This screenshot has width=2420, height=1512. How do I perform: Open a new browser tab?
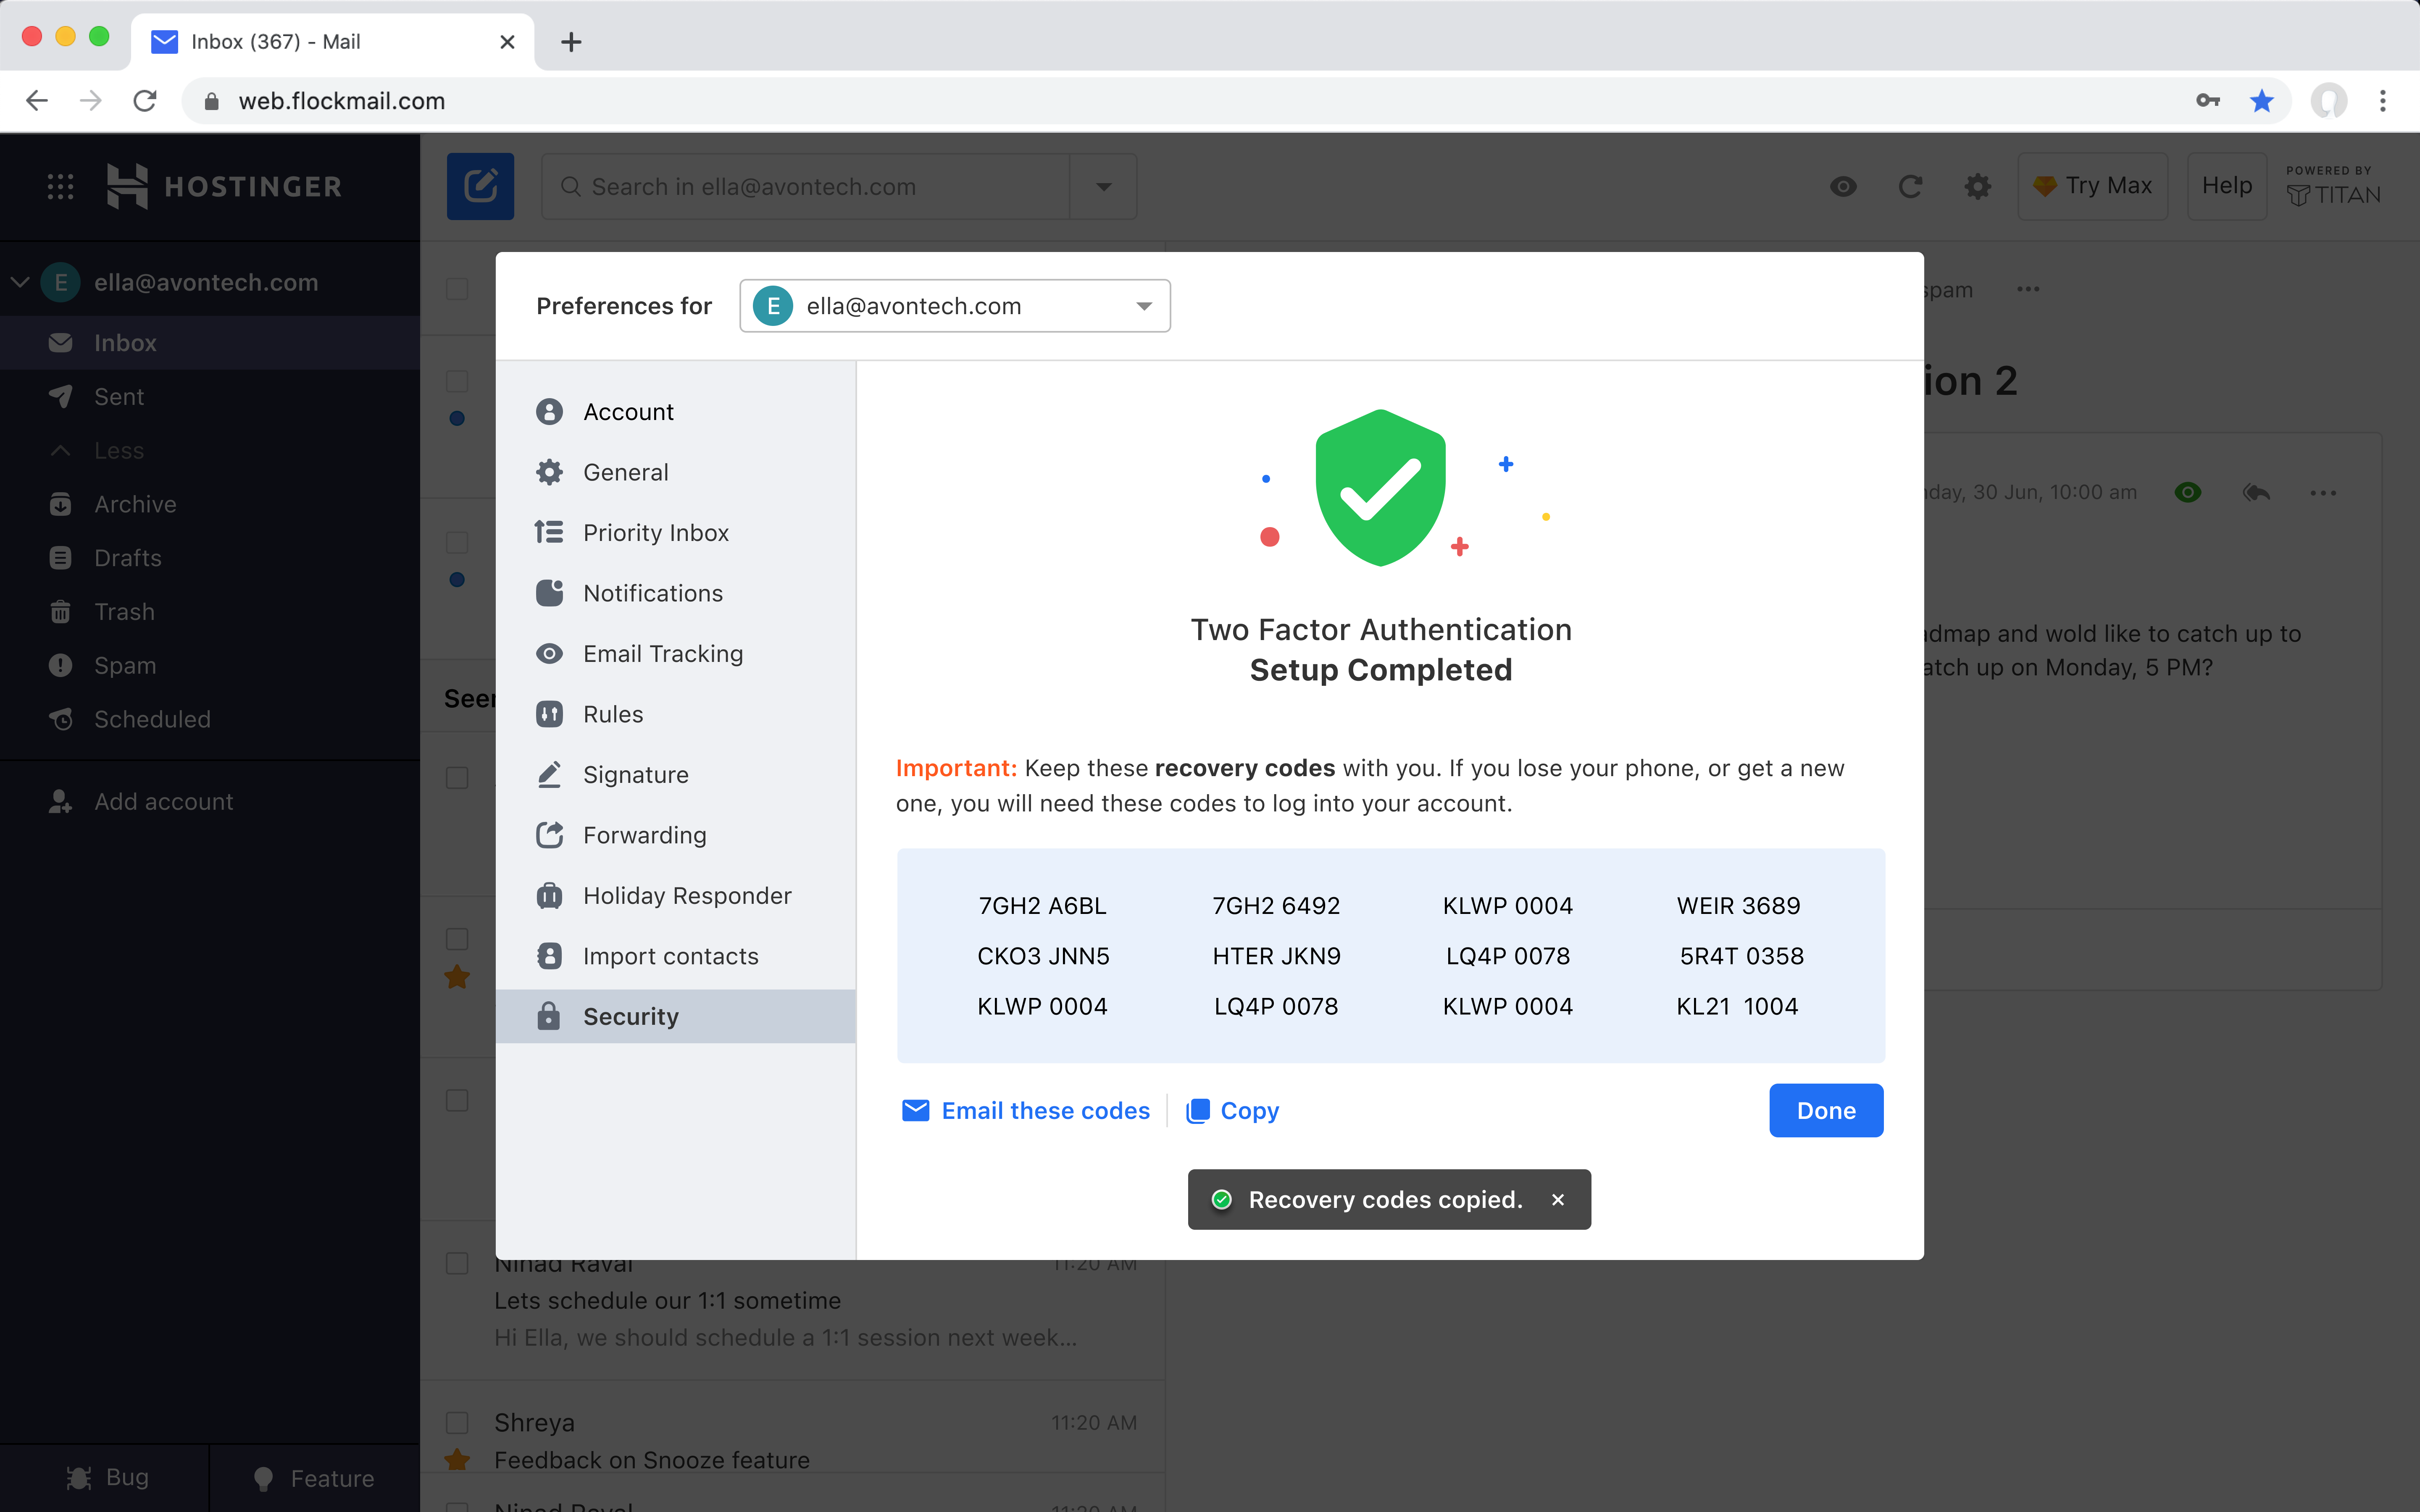571,42
